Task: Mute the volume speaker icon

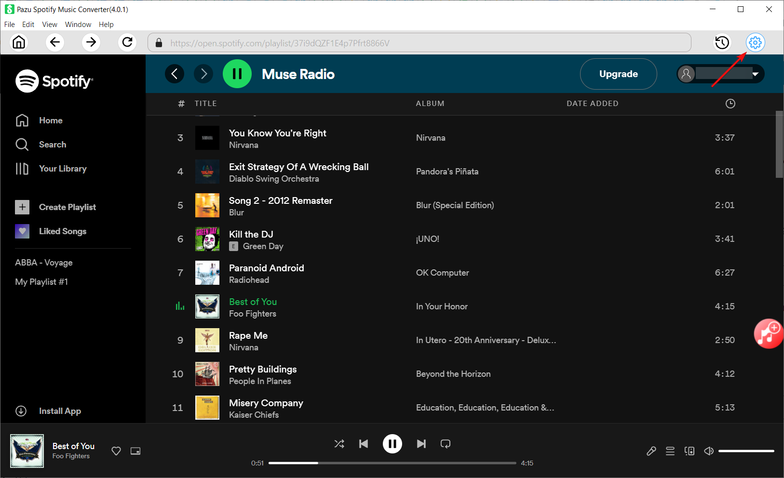Action: coord(709,451)
